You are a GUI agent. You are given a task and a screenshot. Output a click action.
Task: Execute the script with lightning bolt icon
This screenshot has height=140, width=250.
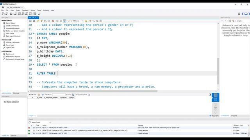coord(38,21)
